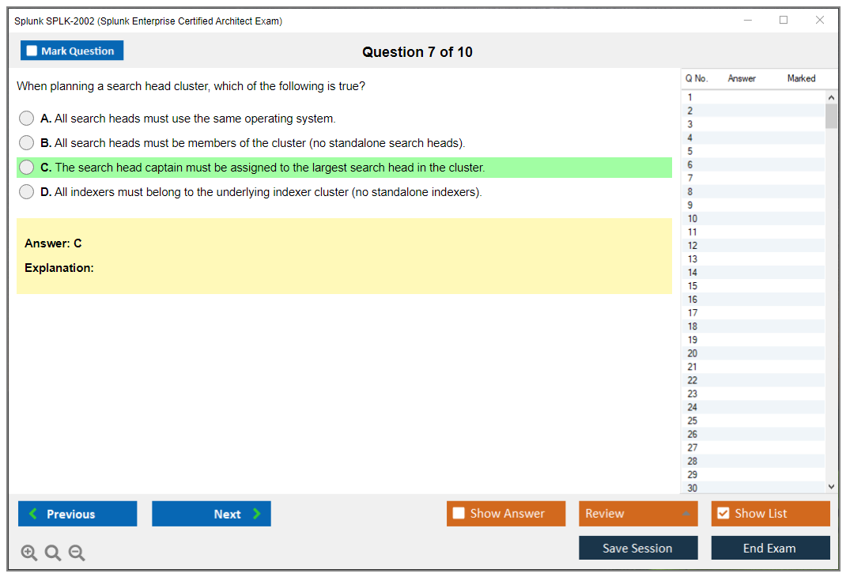Click the zoom out magnifier icon
The height and width of the screenshot is (581, 850).
pyautogui.click(x=77, y=553)
